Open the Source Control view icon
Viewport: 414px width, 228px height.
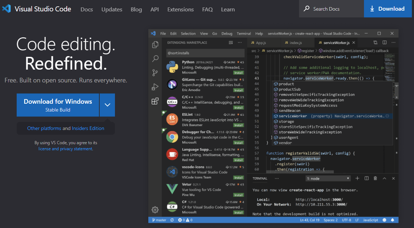155,72
